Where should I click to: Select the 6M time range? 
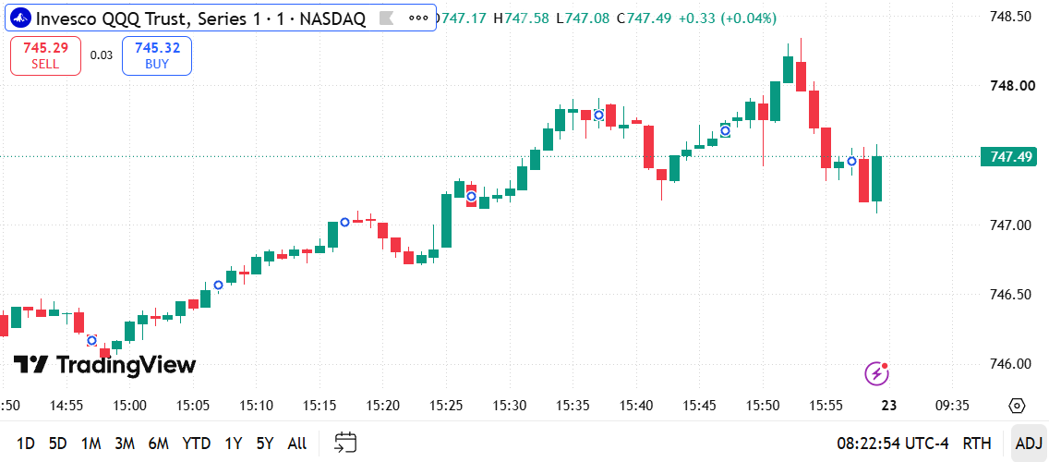pos(159,444)
